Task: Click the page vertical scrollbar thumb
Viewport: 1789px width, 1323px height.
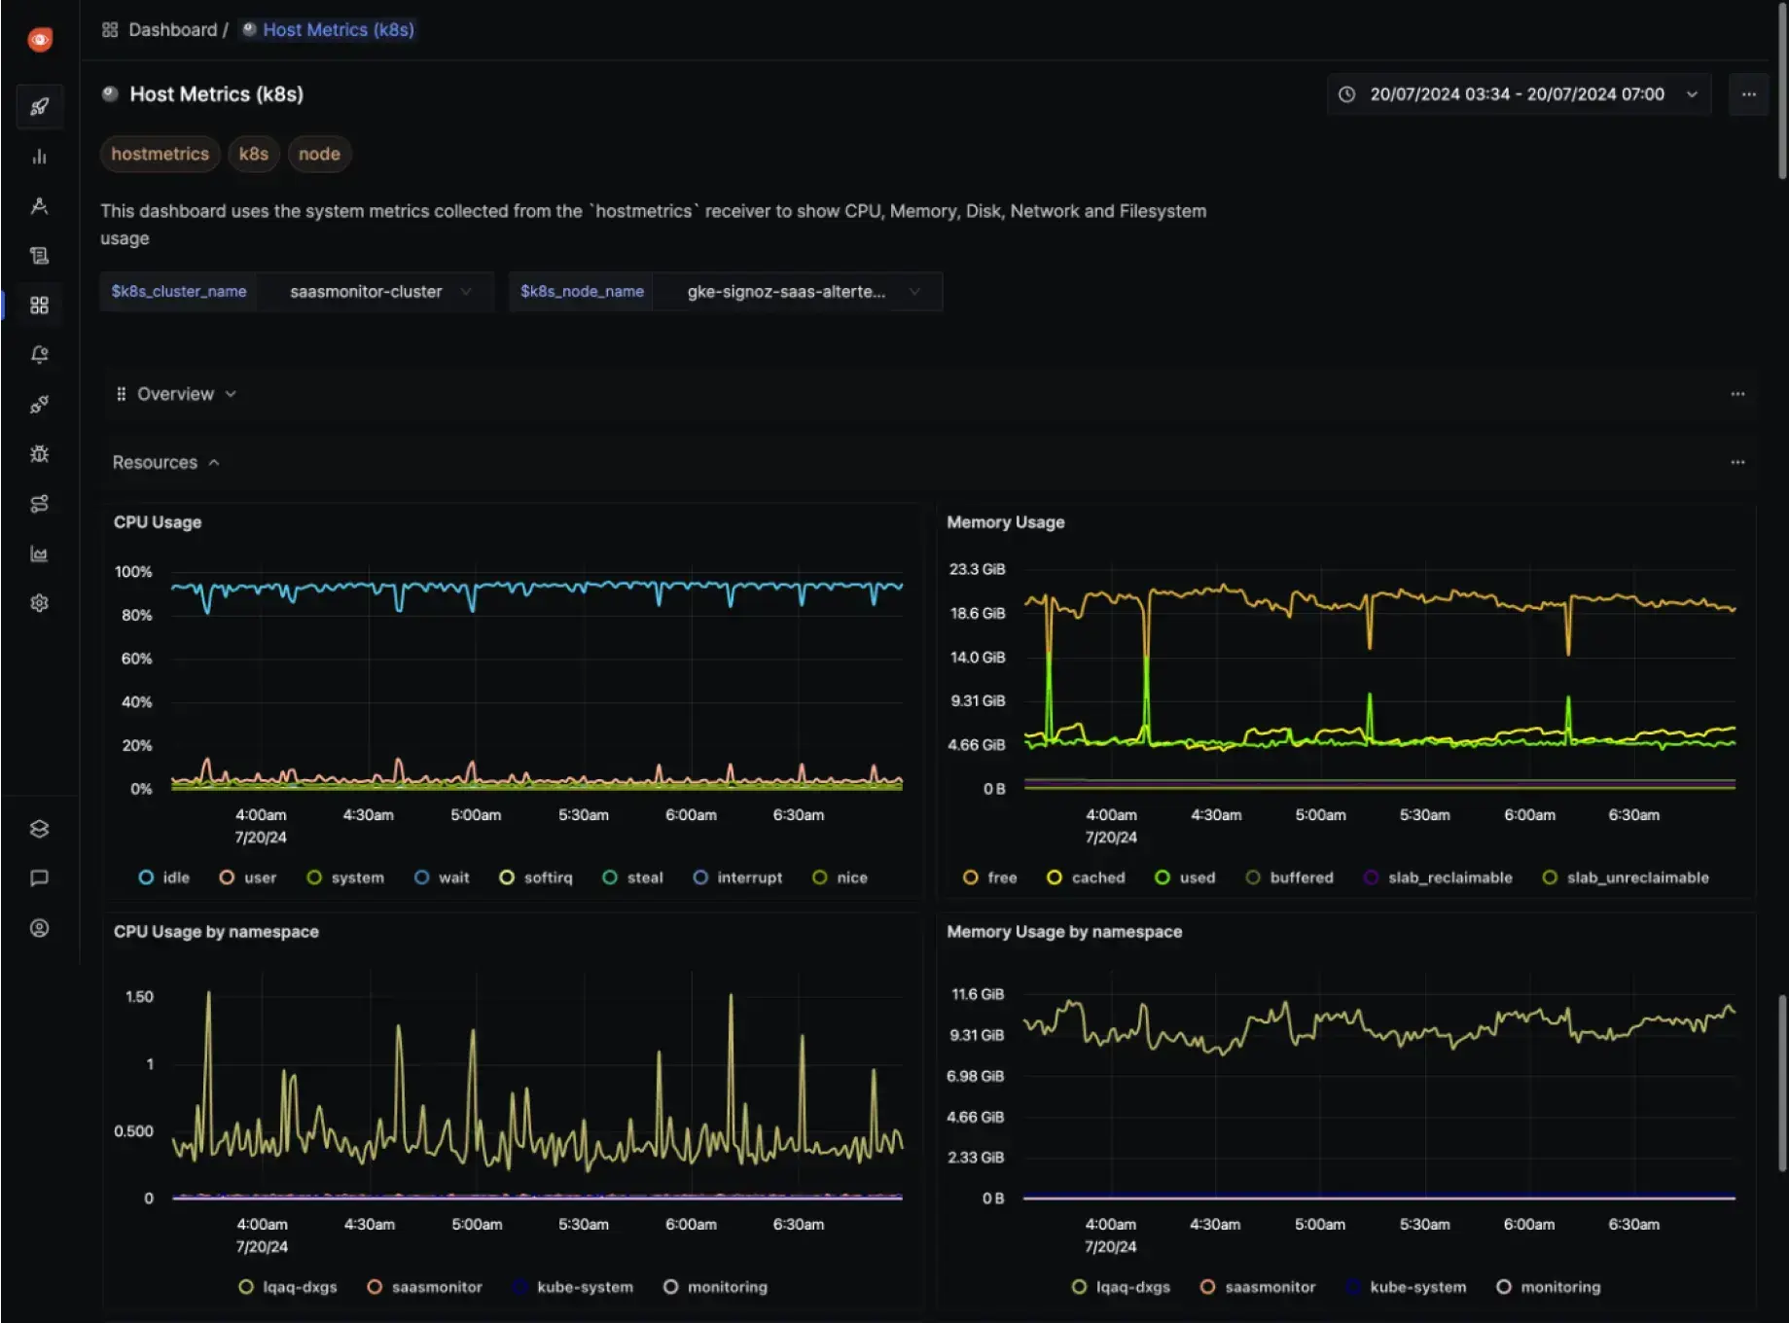Action: 1782,89
